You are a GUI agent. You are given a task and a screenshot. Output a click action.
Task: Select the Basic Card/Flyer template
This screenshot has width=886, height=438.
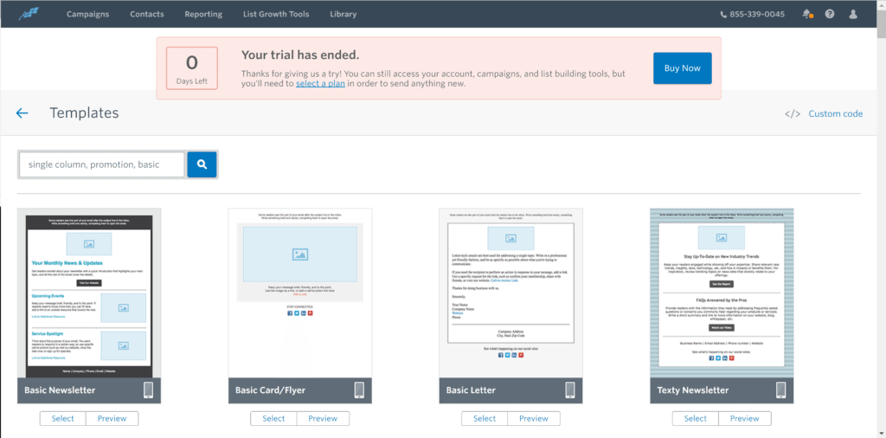[x=273, y=418]
